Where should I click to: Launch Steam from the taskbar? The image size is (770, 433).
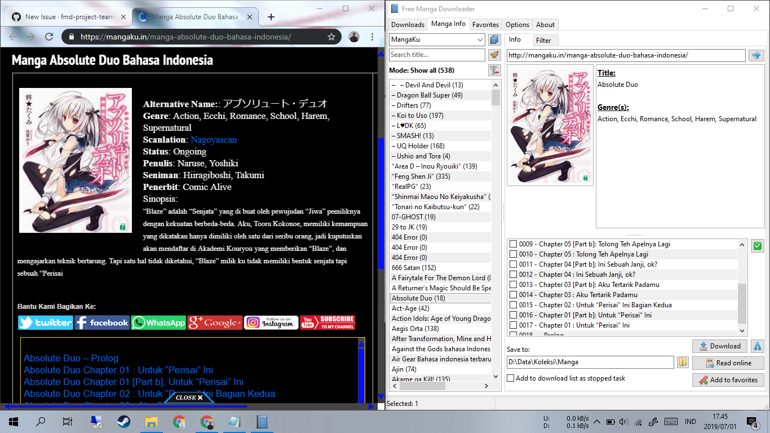[x=123, y=421]
